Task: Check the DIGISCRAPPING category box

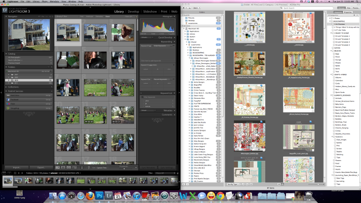Action: (332, 21)
